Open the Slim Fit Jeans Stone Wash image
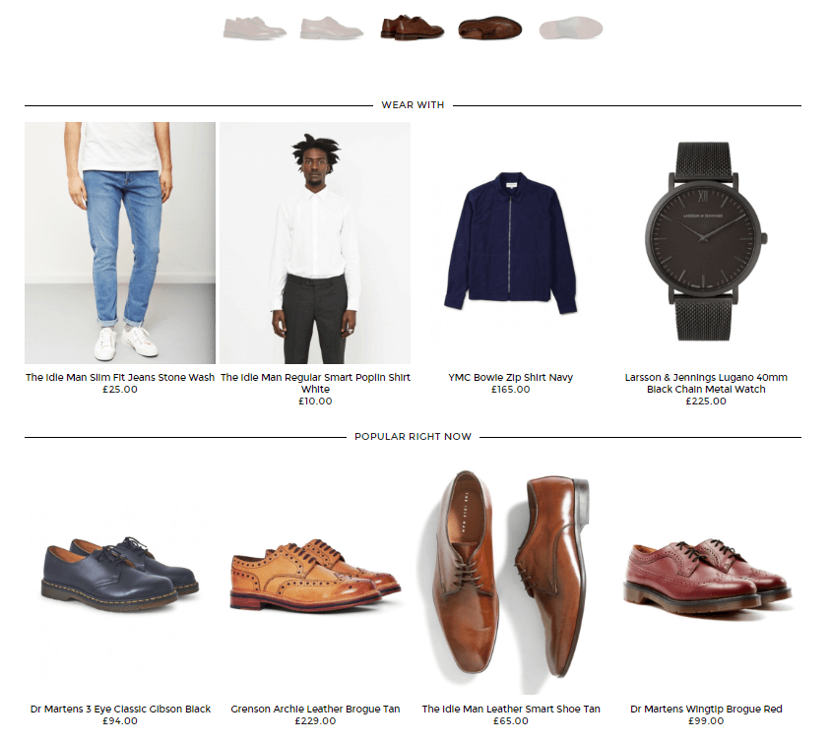Image resolution: width=831 pixels, height=742 pixels. coord(120,242)
